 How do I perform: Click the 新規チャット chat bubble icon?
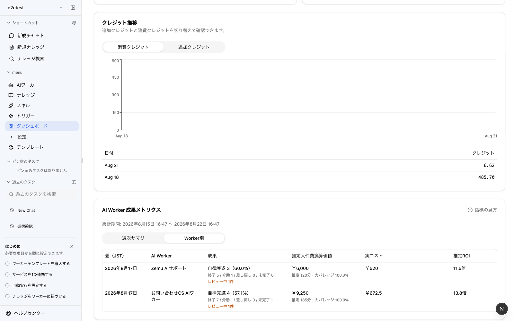(12, 36)
